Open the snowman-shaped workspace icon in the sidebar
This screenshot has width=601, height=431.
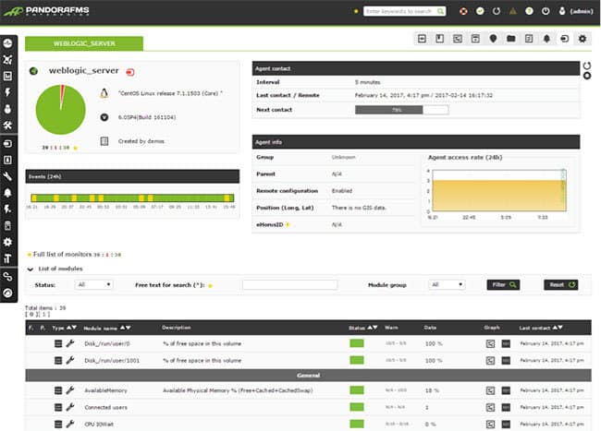tap(7, 109)
